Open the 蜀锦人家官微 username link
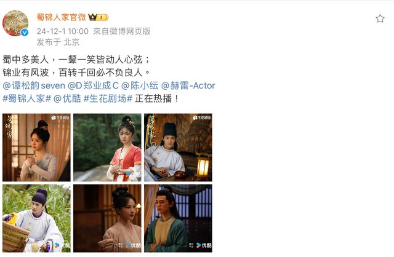 click(x=62, y=17)
